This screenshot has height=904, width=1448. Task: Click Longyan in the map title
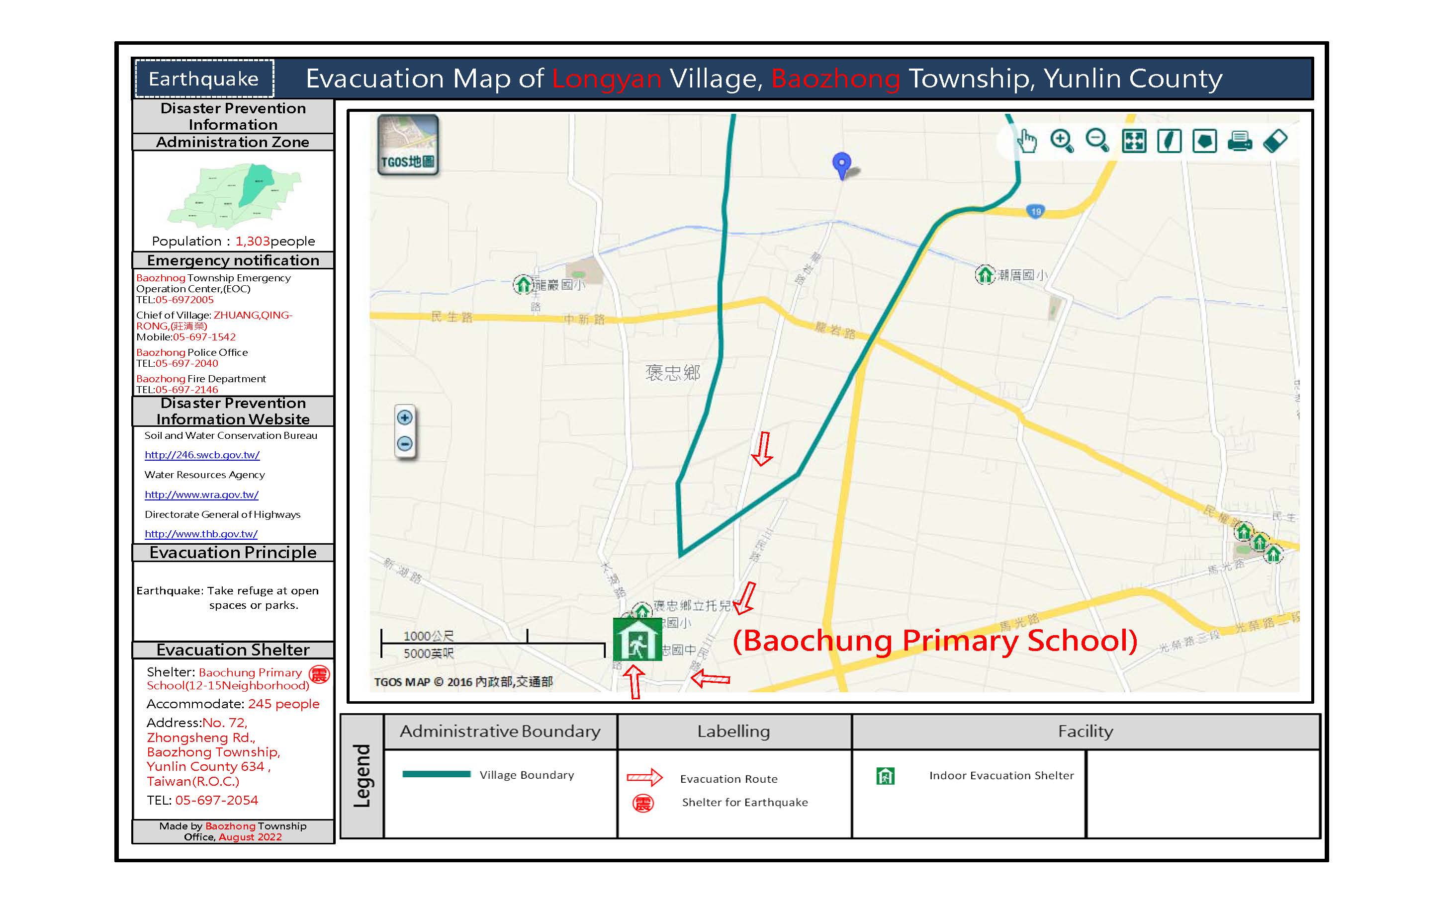click(x=607, y=79)
